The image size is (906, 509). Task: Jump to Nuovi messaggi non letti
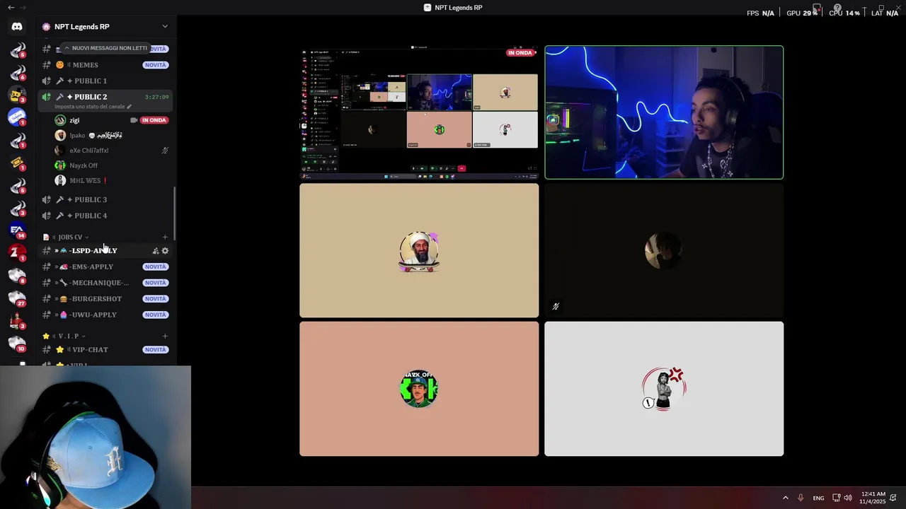[105, 48]
